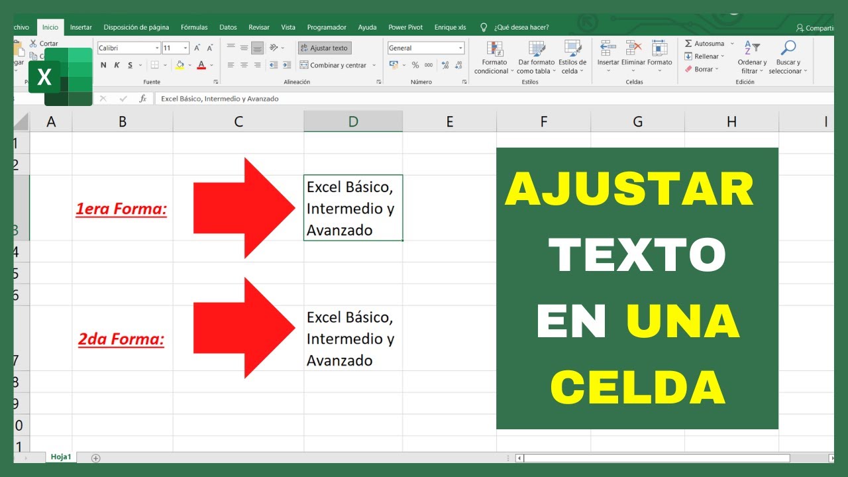Screen dimensions: 848x477
Task: Click the increase indent icon
Action: click(286, 65)
